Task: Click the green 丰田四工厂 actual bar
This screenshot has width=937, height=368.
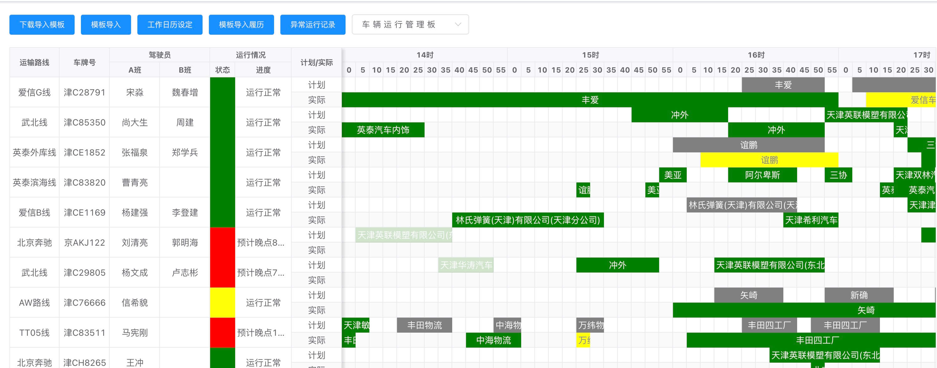Action: pos(811,340)
